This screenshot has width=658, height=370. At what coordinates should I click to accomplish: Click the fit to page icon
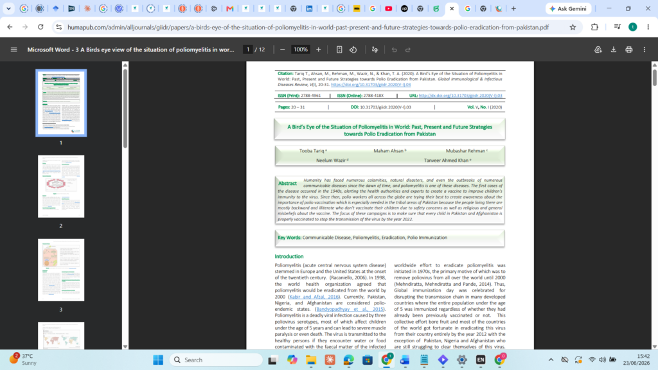pyautogui.click(x=339, y=49)
